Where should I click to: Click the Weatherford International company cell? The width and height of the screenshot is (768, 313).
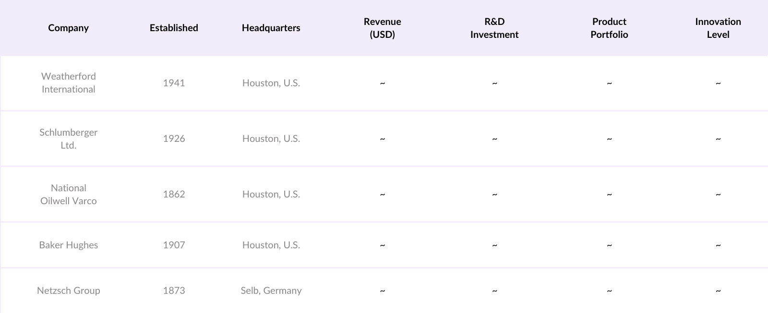[x=68, y=82]
